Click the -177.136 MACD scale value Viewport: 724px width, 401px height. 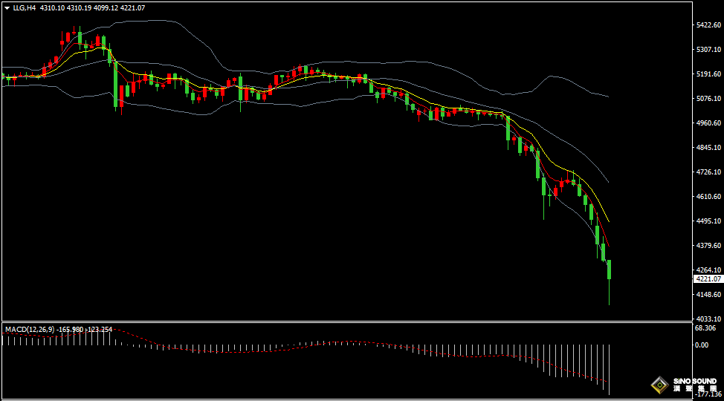(x=706, y=395)
